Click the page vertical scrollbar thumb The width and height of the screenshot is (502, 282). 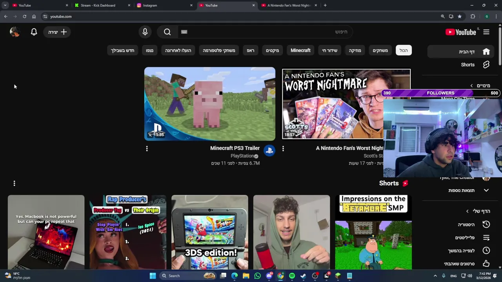pyautogui.click(x=500, y=46)
